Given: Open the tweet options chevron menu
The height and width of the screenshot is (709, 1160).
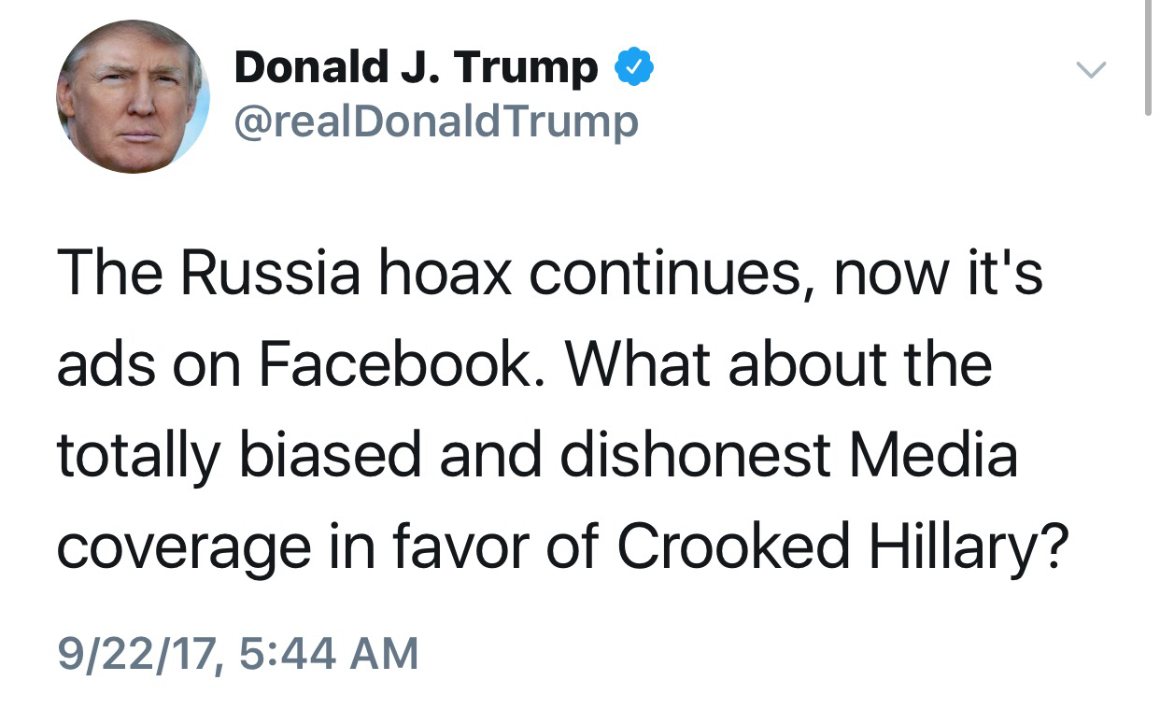Looking at the screenshot, I should (1090, 70).
